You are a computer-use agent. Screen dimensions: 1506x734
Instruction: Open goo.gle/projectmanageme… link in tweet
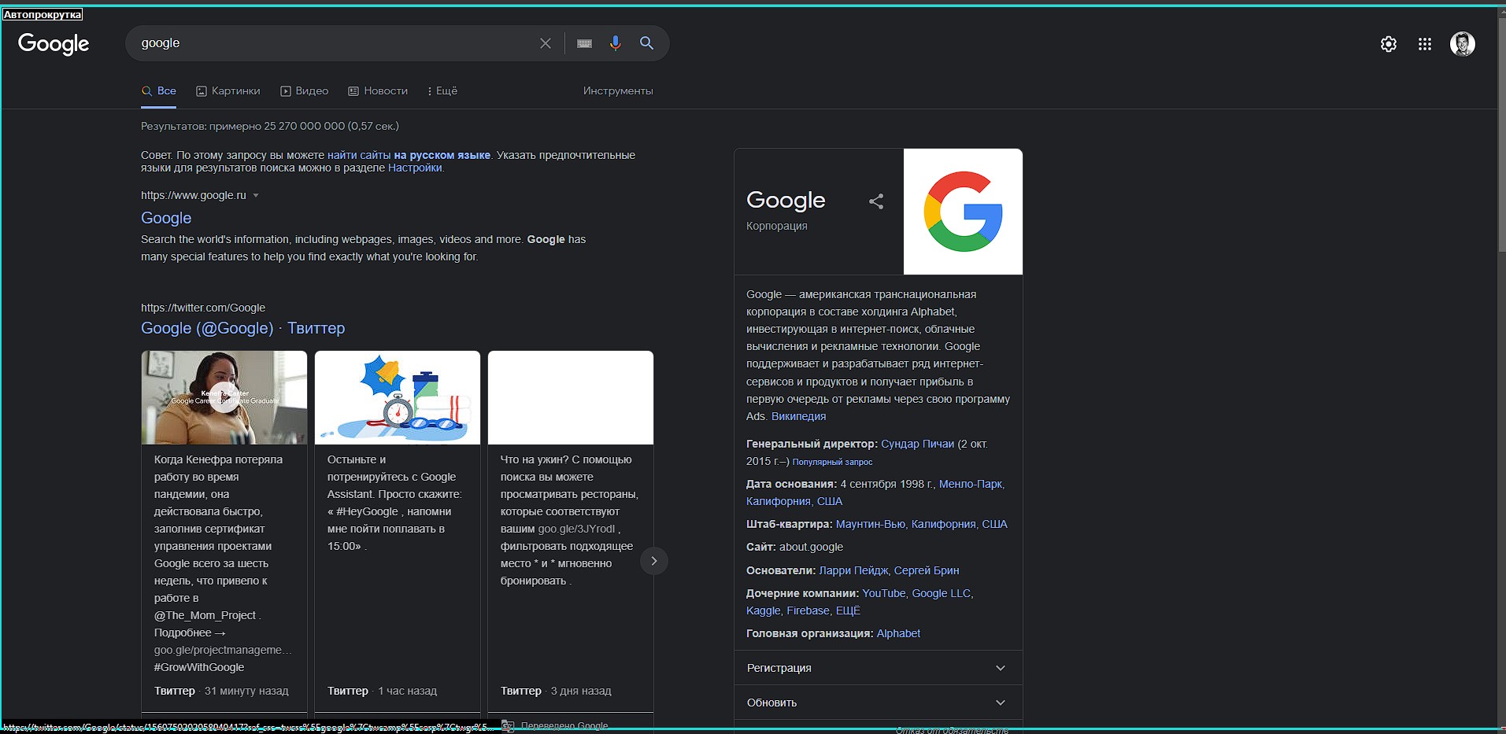pyautogui.click(x=223, y=650)
